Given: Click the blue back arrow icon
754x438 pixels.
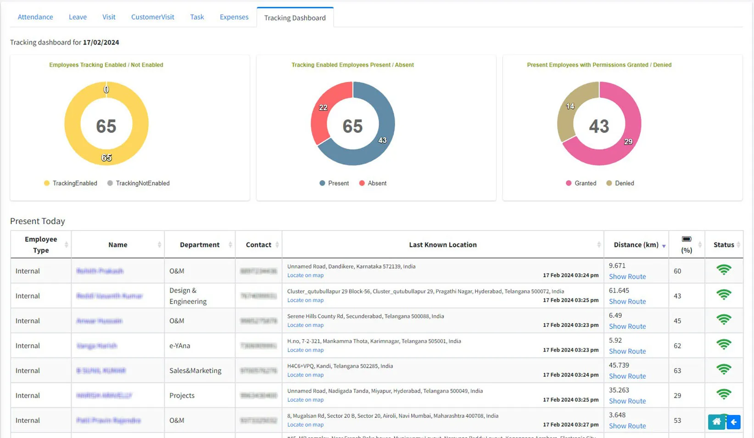Looking at the screenshot, I should click(733, 421).
